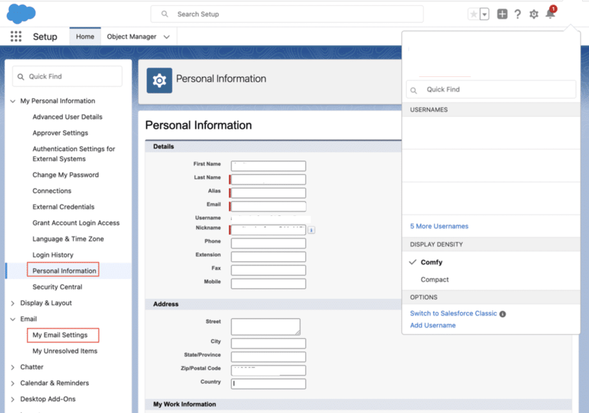Click the Nickname info icon
589x413 pixels.
click(x=311, y=230)
